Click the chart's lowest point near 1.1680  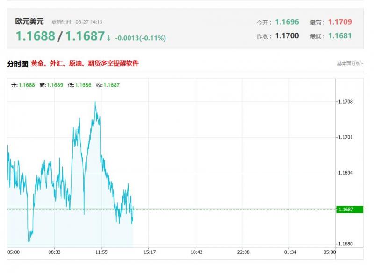pyautogui.click(x=29, y=242)
